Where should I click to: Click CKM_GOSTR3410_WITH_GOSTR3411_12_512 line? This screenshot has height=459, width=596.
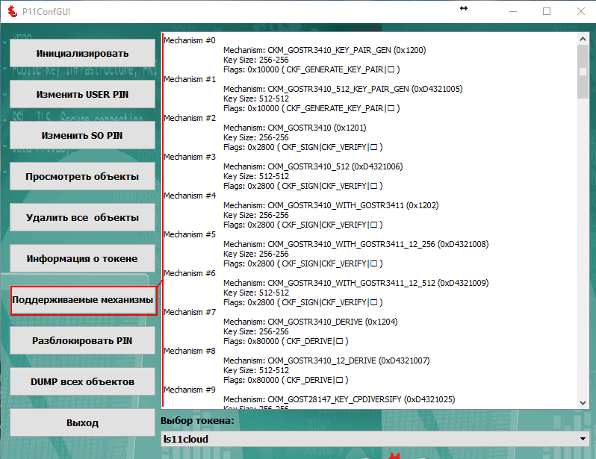tap(356, 283)
